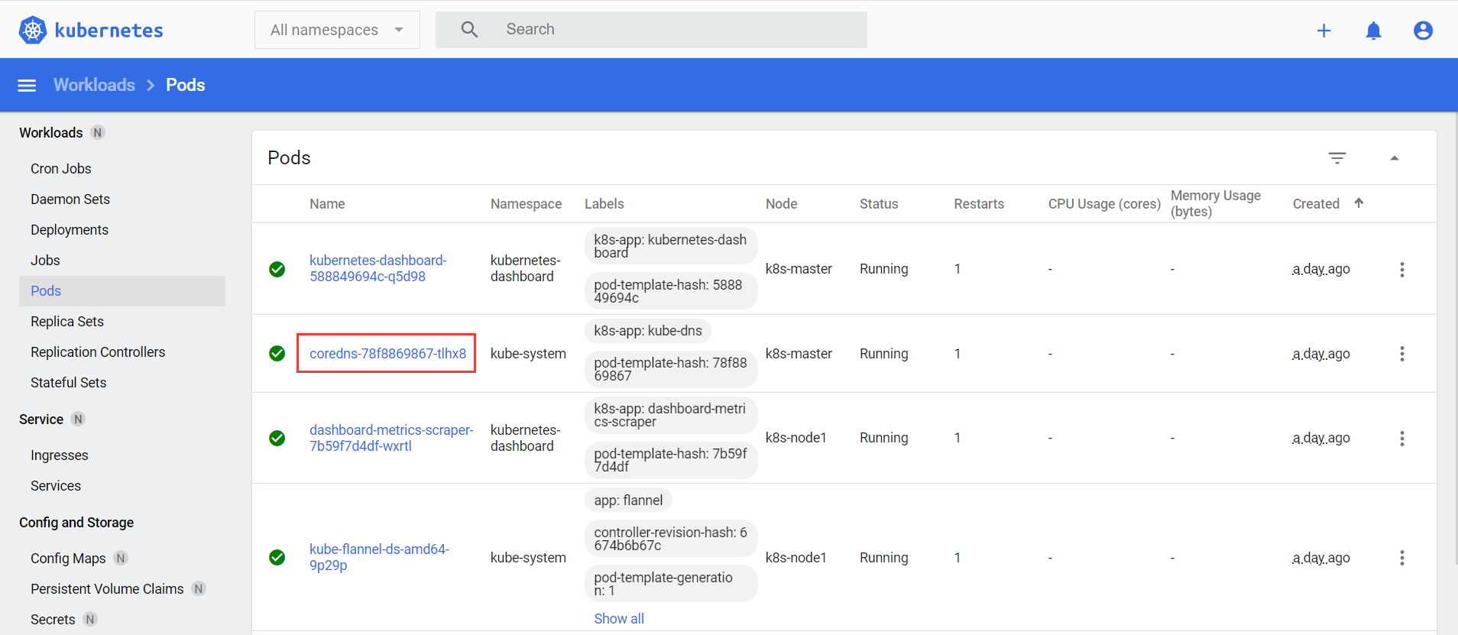This screenshot has width=1458, height=635.
Task: Click green status icon of kubernetes-dashboard pod
Action: (277, 269)
